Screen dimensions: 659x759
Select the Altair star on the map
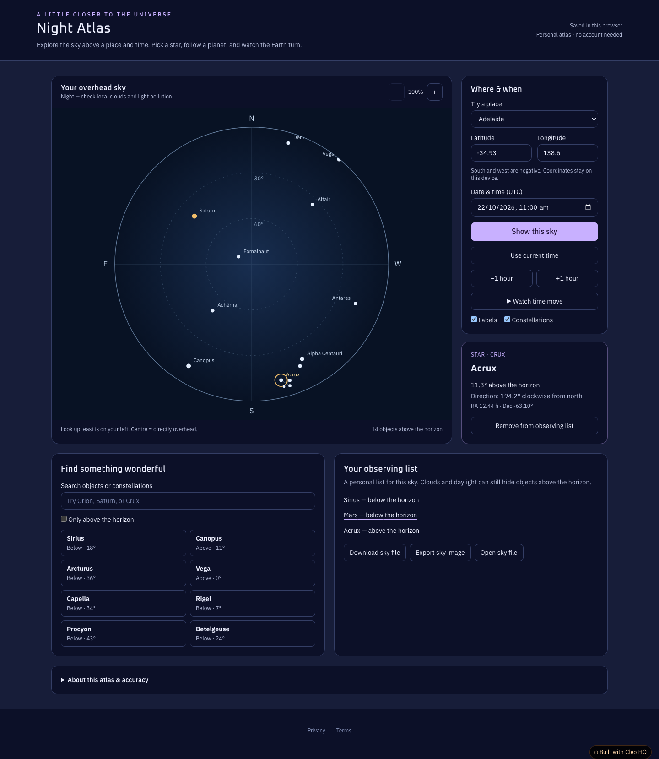click(x=313, y=205)
